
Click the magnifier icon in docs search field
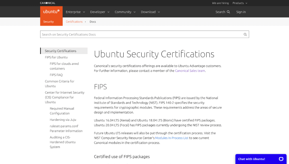pos(245,34)
